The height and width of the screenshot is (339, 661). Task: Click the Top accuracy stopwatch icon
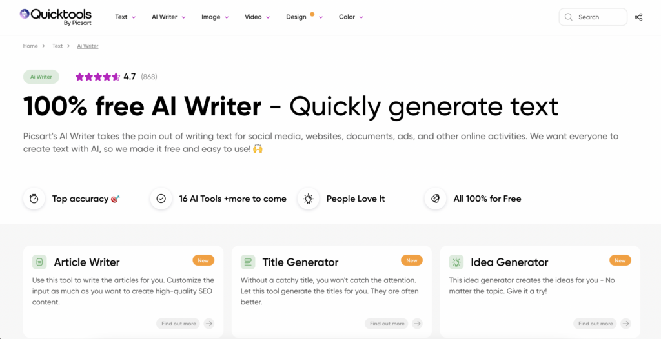pyautogui.click(x=34, y=199)
